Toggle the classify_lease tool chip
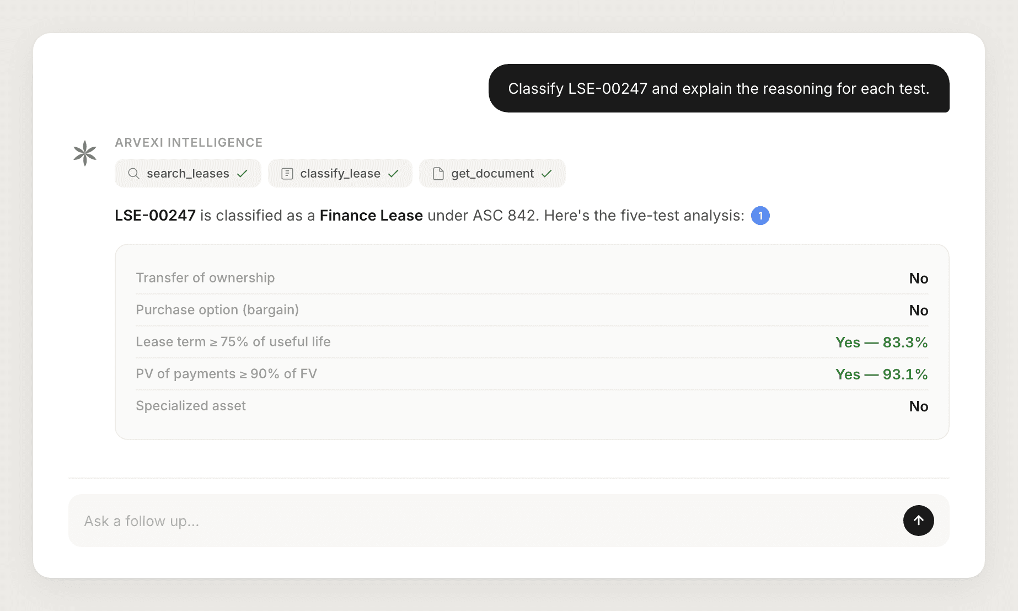Viewport: 1018px width, 611px height. (x=340, y=173)
